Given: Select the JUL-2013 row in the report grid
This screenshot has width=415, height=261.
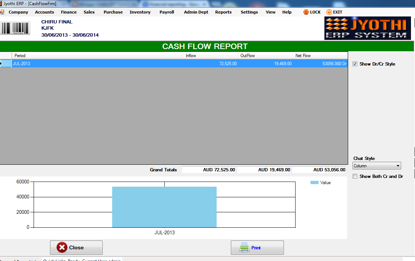Looking at the screenshot, I should point(110,64).
